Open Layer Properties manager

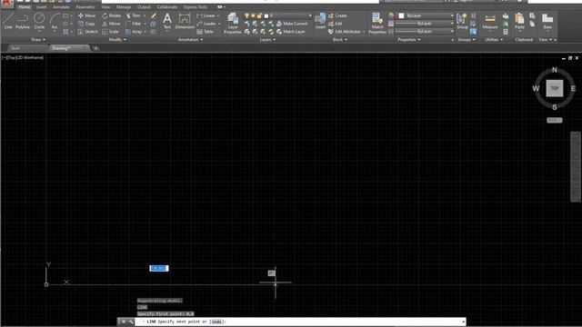click(x=233, y=24)
